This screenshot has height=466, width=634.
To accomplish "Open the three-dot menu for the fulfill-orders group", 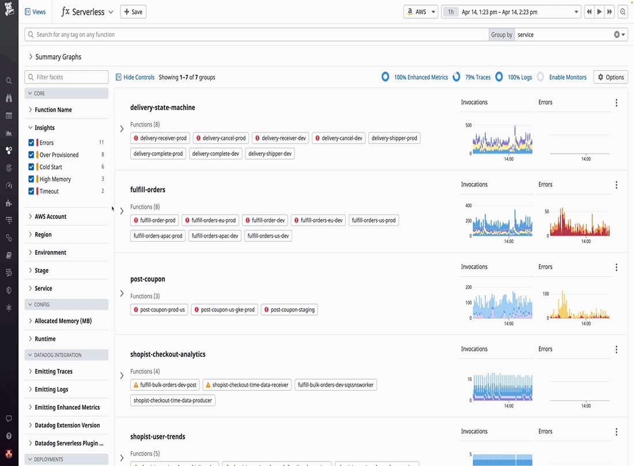I will coord(616,185).
